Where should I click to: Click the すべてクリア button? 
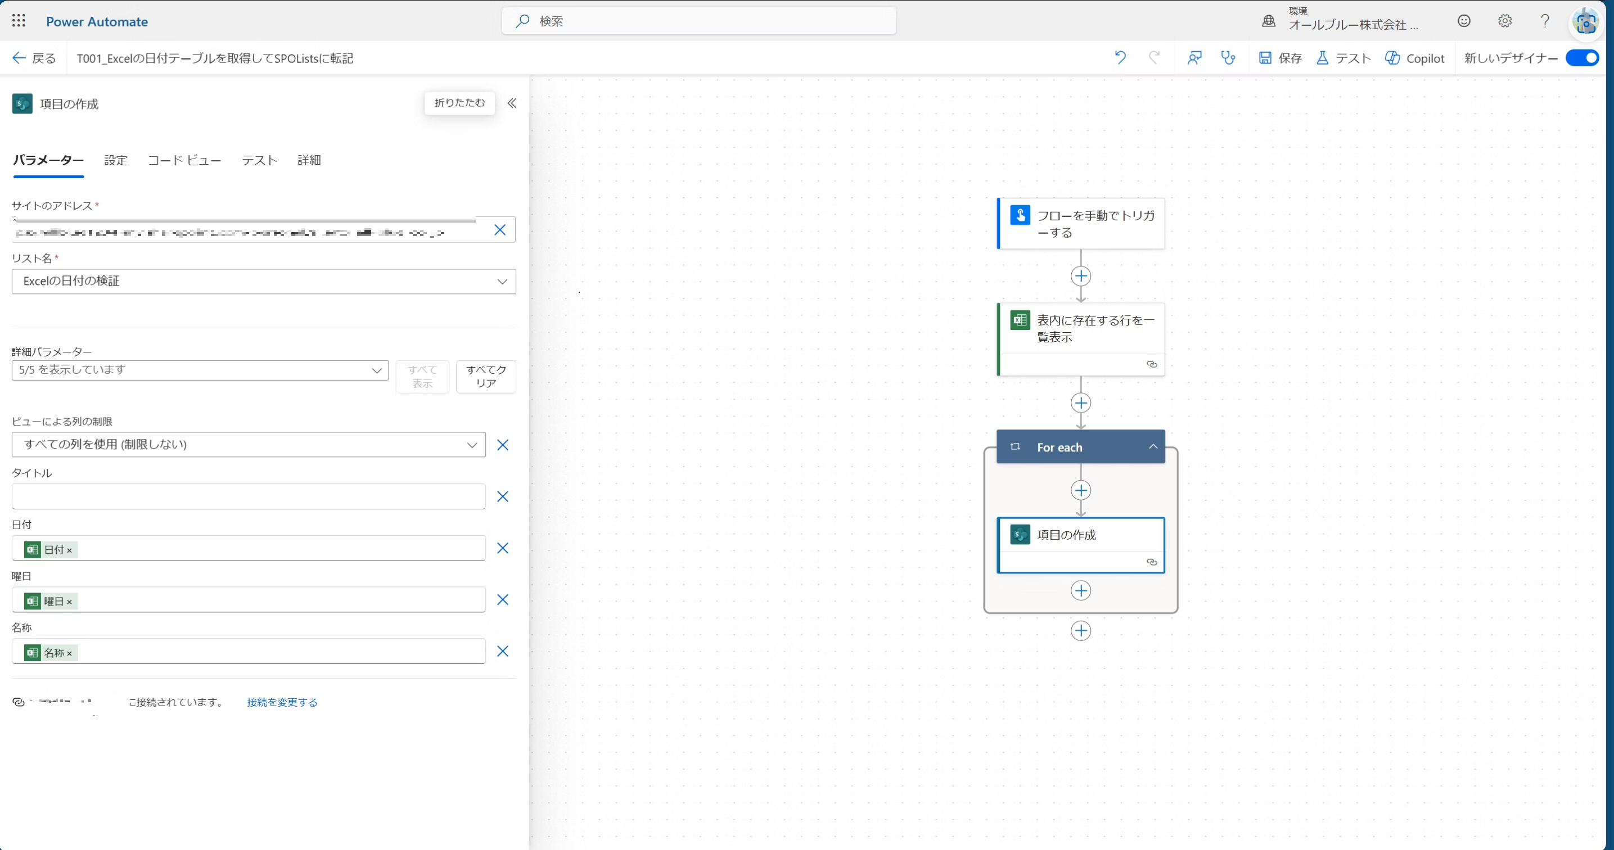tap(485, 377)
